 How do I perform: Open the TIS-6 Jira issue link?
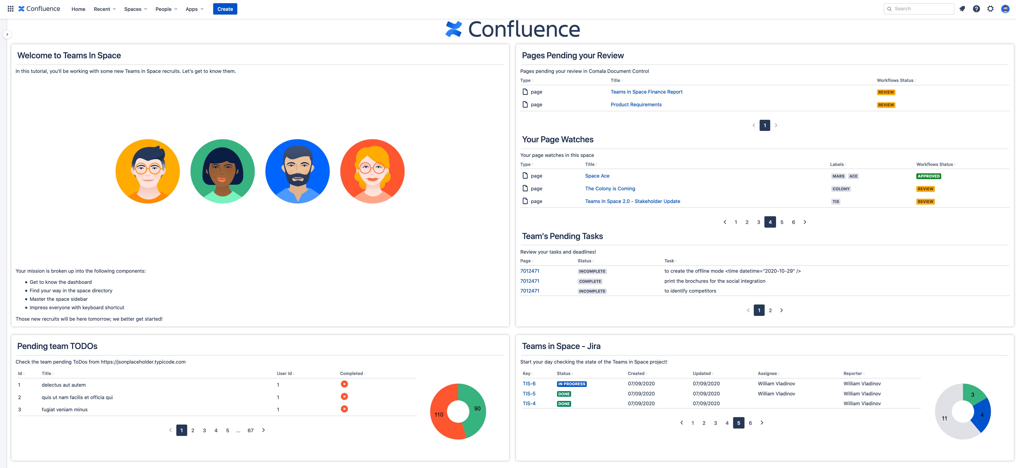[529, 384]
